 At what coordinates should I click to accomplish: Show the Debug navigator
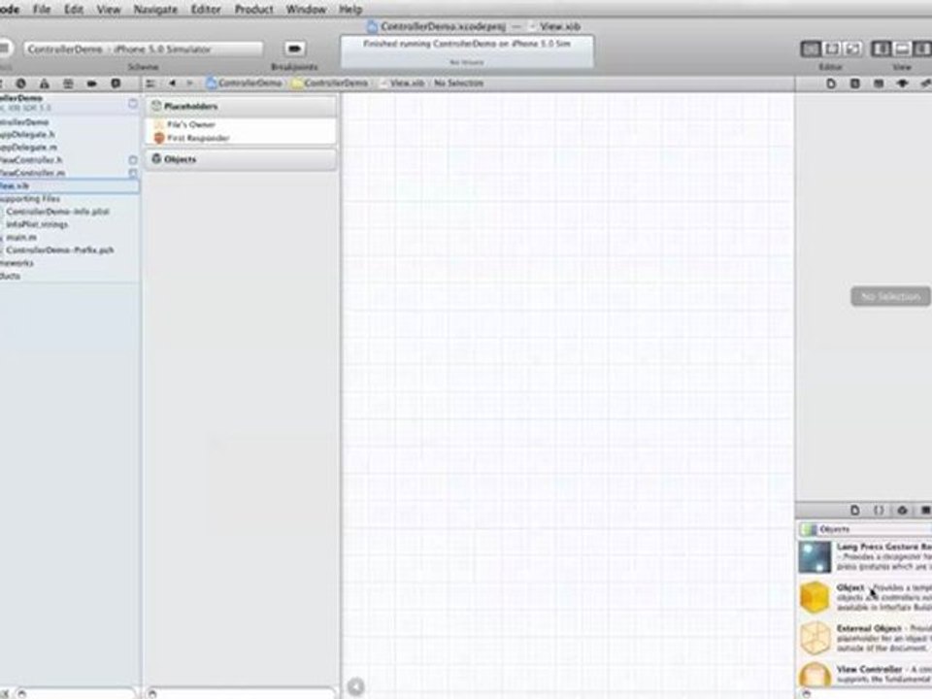(x=68, y=83)
